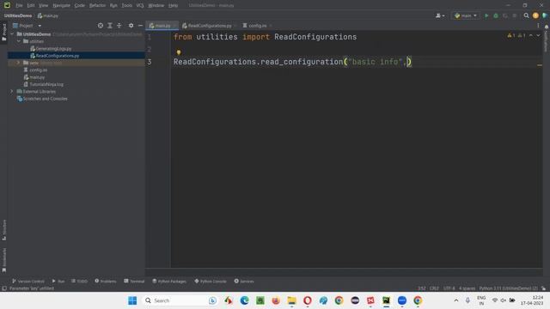Open editor tabs options three-dot icon

click(538, 26)
